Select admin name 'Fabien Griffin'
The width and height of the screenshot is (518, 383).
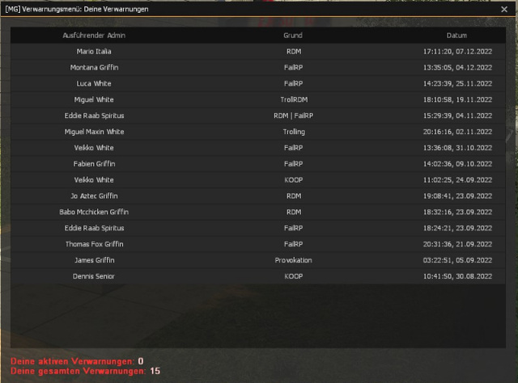[x=94, y=164]
